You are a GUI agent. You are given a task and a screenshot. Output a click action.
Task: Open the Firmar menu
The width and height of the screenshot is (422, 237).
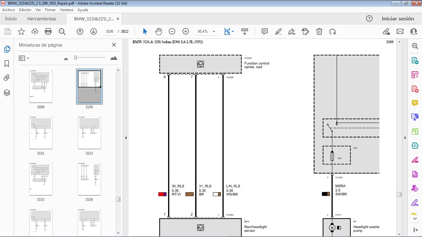pyautogui.click(x=50, y=10)
